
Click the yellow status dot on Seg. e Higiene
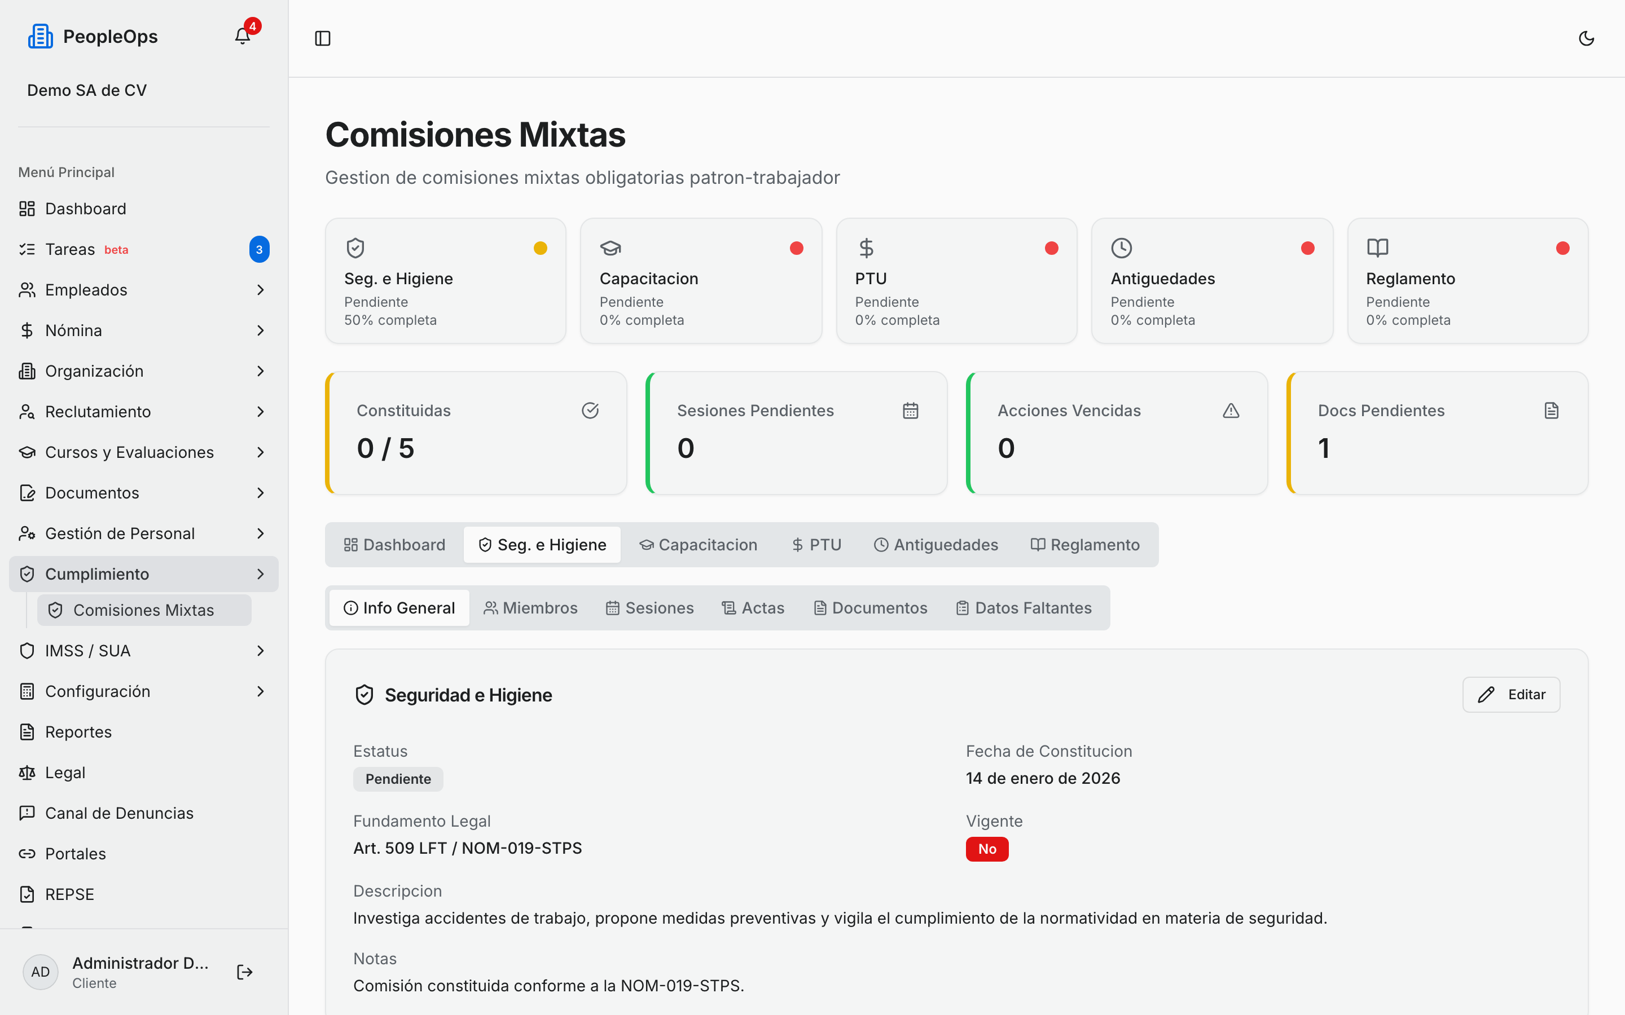pos(541,248)
